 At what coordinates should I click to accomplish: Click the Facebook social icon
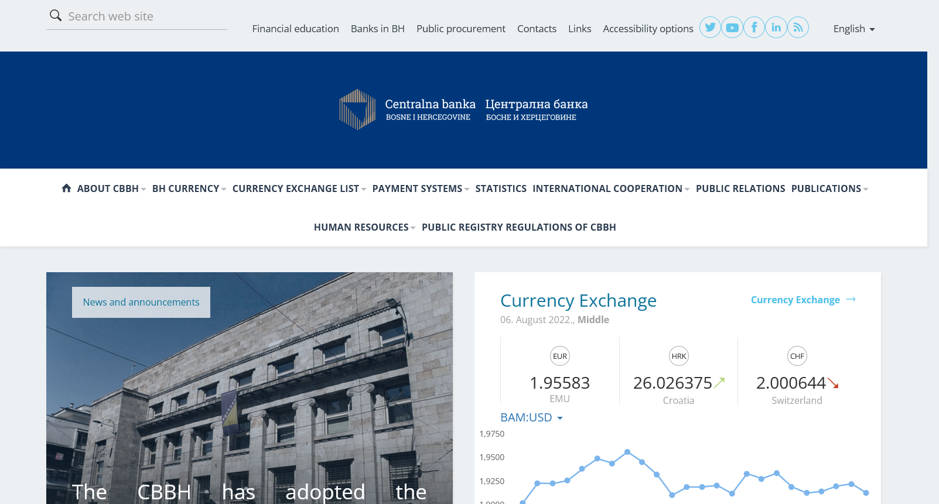[x=754, y=28]
